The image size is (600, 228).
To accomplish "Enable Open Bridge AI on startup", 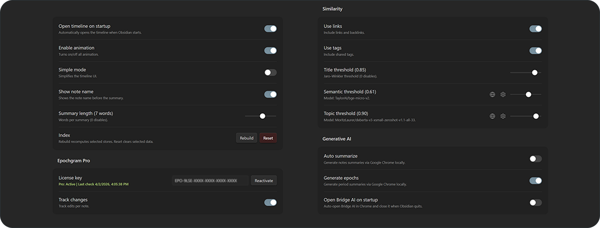I will (535, 202).
